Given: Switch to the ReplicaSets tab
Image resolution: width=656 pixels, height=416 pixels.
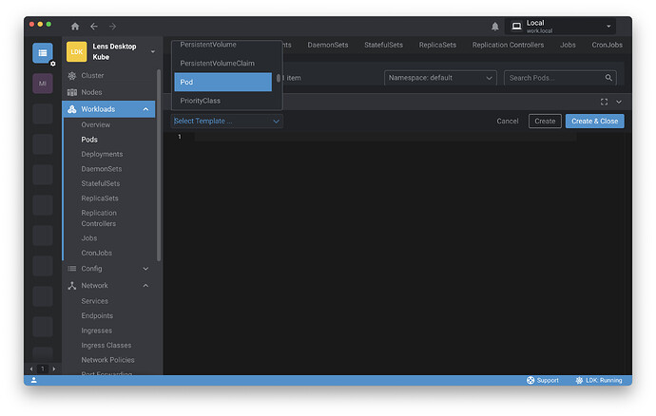Looking at the screenshot, I should pos(437,45).
